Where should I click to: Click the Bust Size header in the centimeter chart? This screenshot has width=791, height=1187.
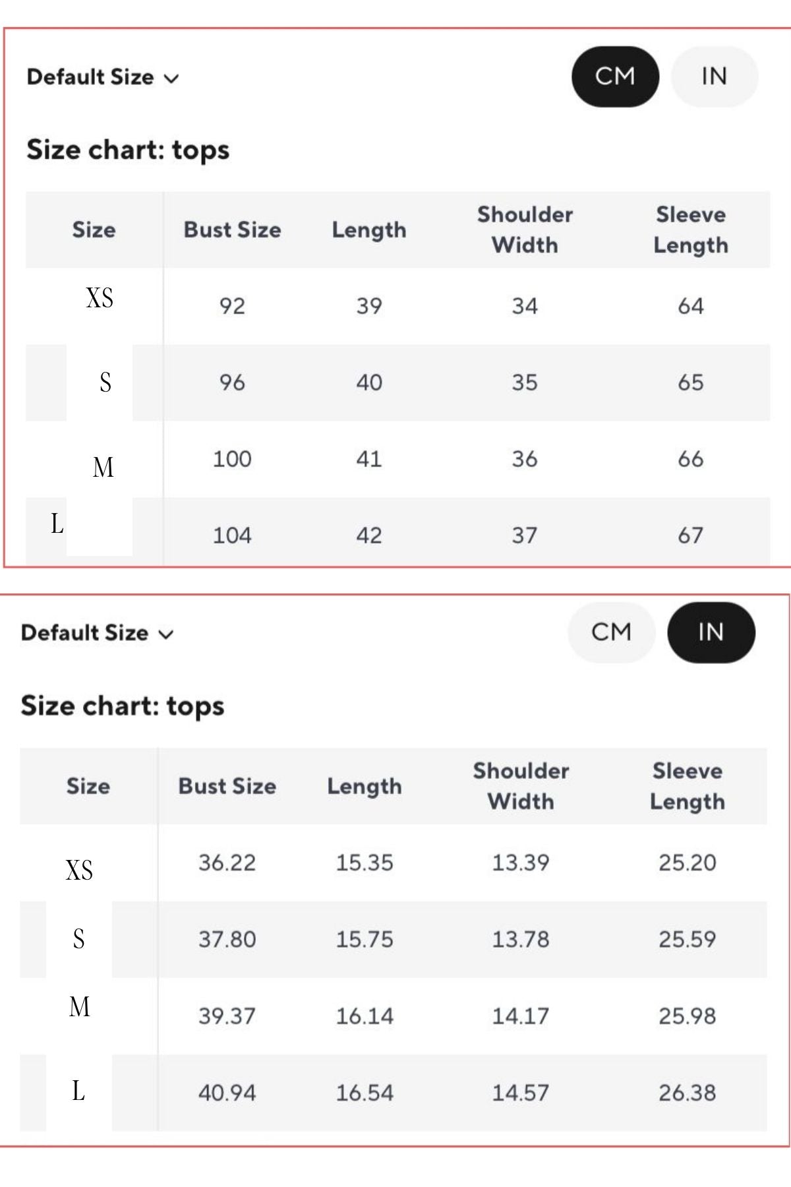pos(232,229)
